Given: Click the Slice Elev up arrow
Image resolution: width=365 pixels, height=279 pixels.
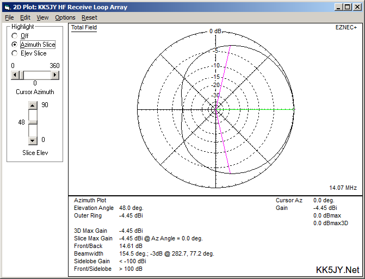Looking at the screenshot, I should (33, 106).
